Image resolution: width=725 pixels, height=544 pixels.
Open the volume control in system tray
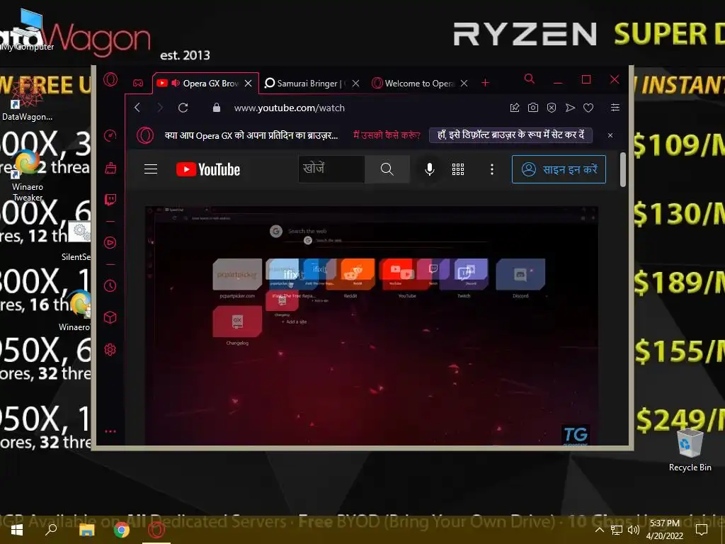634,530
